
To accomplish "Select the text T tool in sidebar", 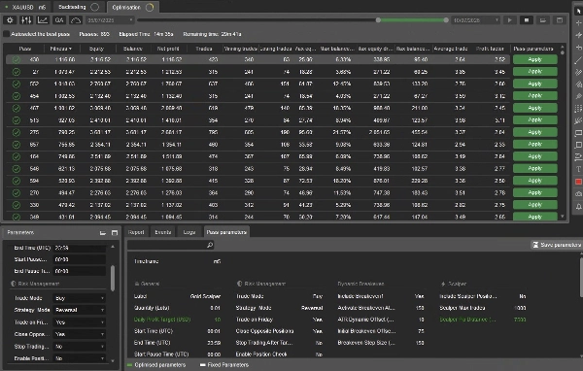I will pyautogui.click(x=578, y=169).
